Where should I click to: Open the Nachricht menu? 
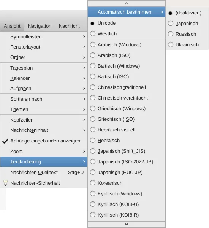[x=69, y=26]
